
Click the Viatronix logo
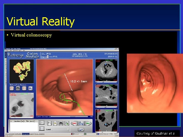coord(16,55)
